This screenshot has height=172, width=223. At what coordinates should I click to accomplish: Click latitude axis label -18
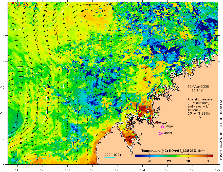(3, 164)
